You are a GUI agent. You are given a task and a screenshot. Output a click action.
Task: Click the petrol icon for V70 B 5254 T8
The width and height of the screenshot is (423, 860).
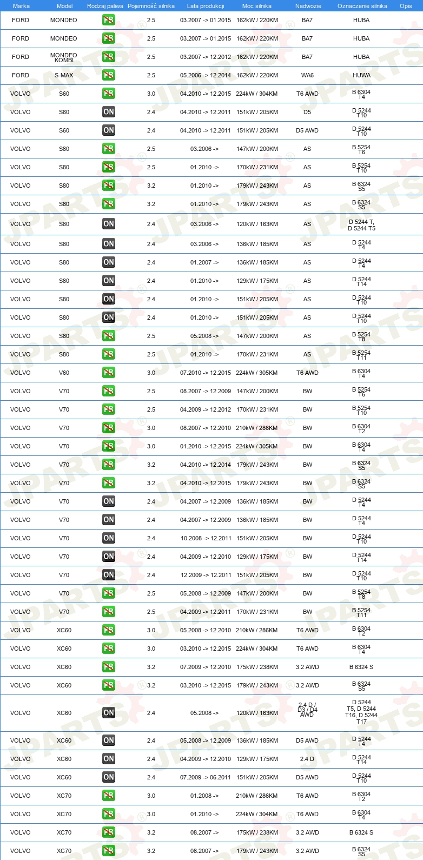tap(109, 593)
